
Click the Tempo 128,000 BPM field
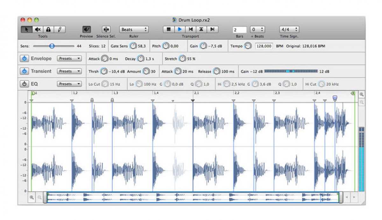point(264,46)
